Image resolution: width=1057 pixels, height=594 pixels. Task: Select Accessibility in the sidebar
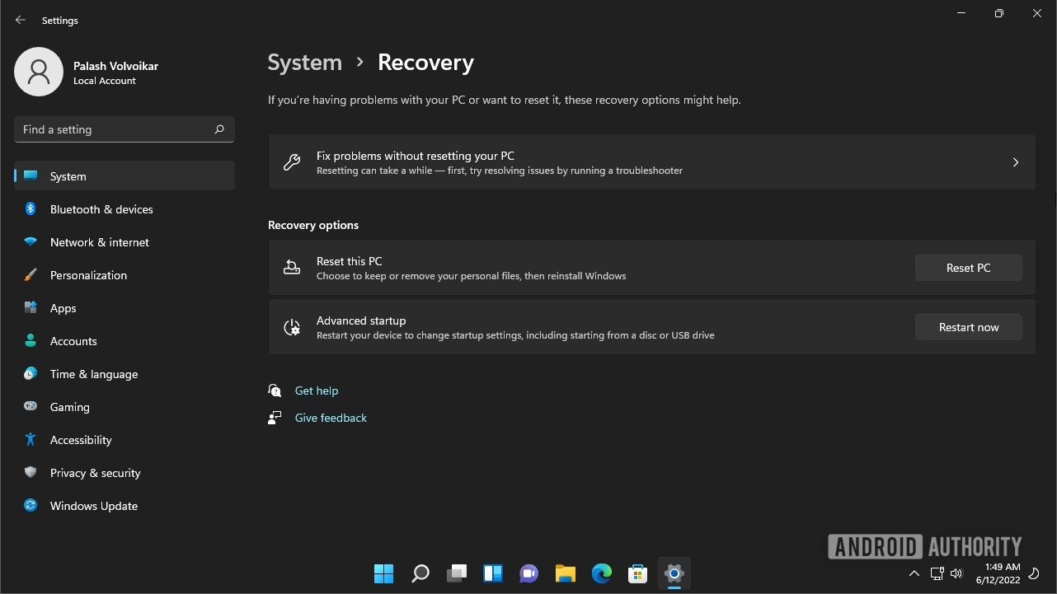coord(124,440)
